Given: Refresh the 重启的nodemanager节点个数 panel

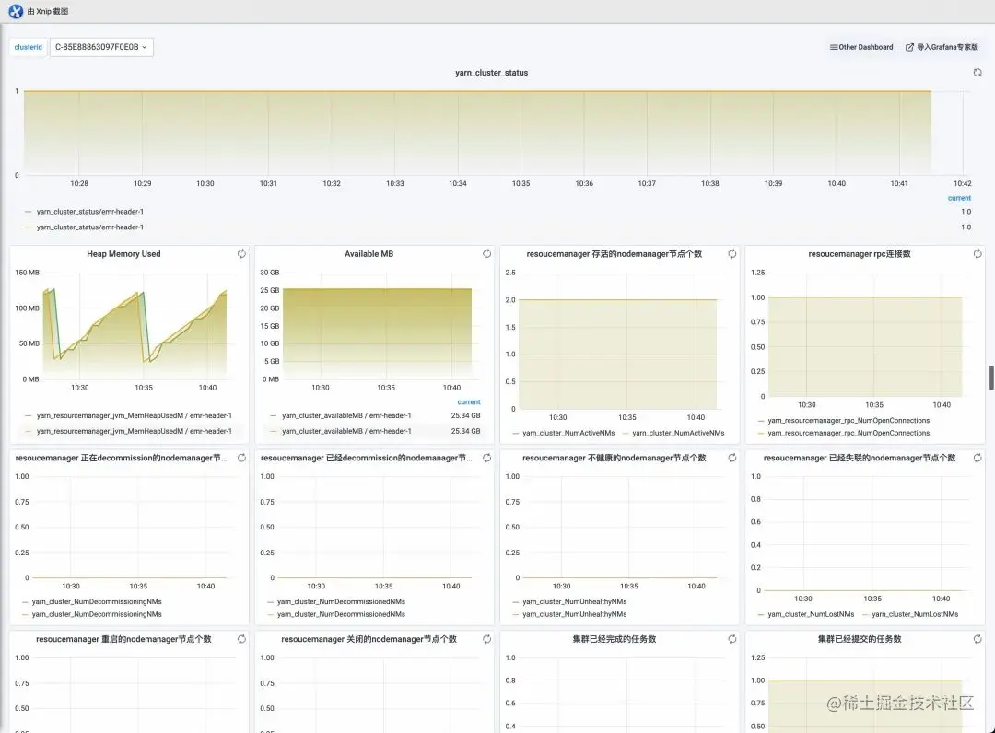Looking at the screenshot, I should coord(241,639).
